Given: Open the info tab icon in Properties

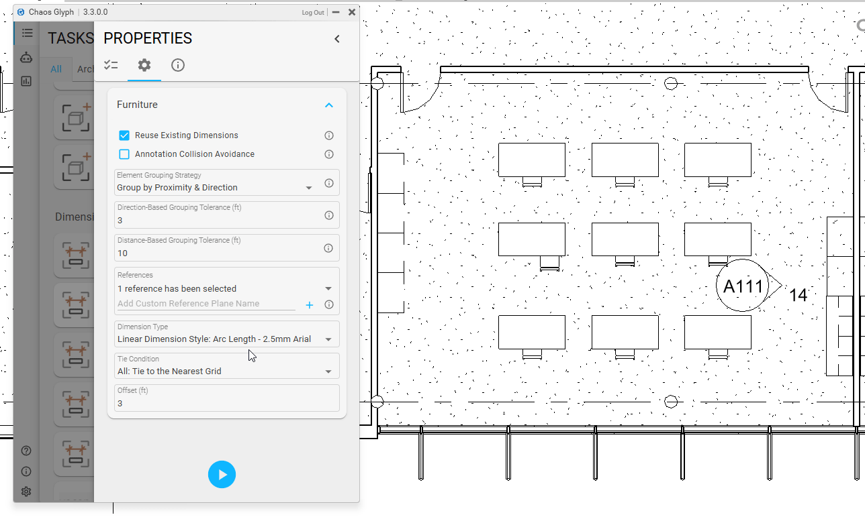Looking at the screenshot, I should point(177,65).
